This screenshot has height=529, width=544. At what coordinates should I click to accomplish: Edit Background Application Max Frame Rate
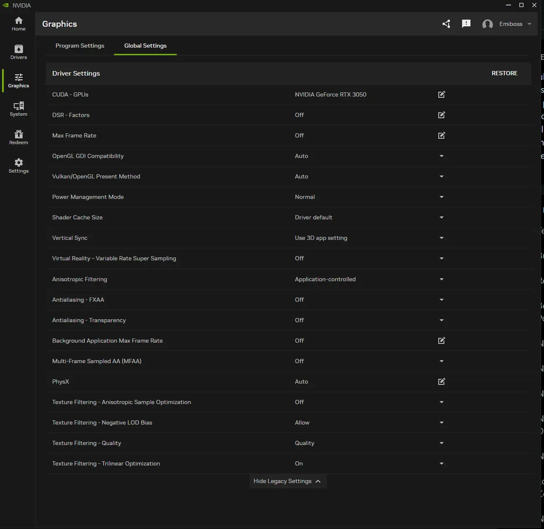point(442,341)
